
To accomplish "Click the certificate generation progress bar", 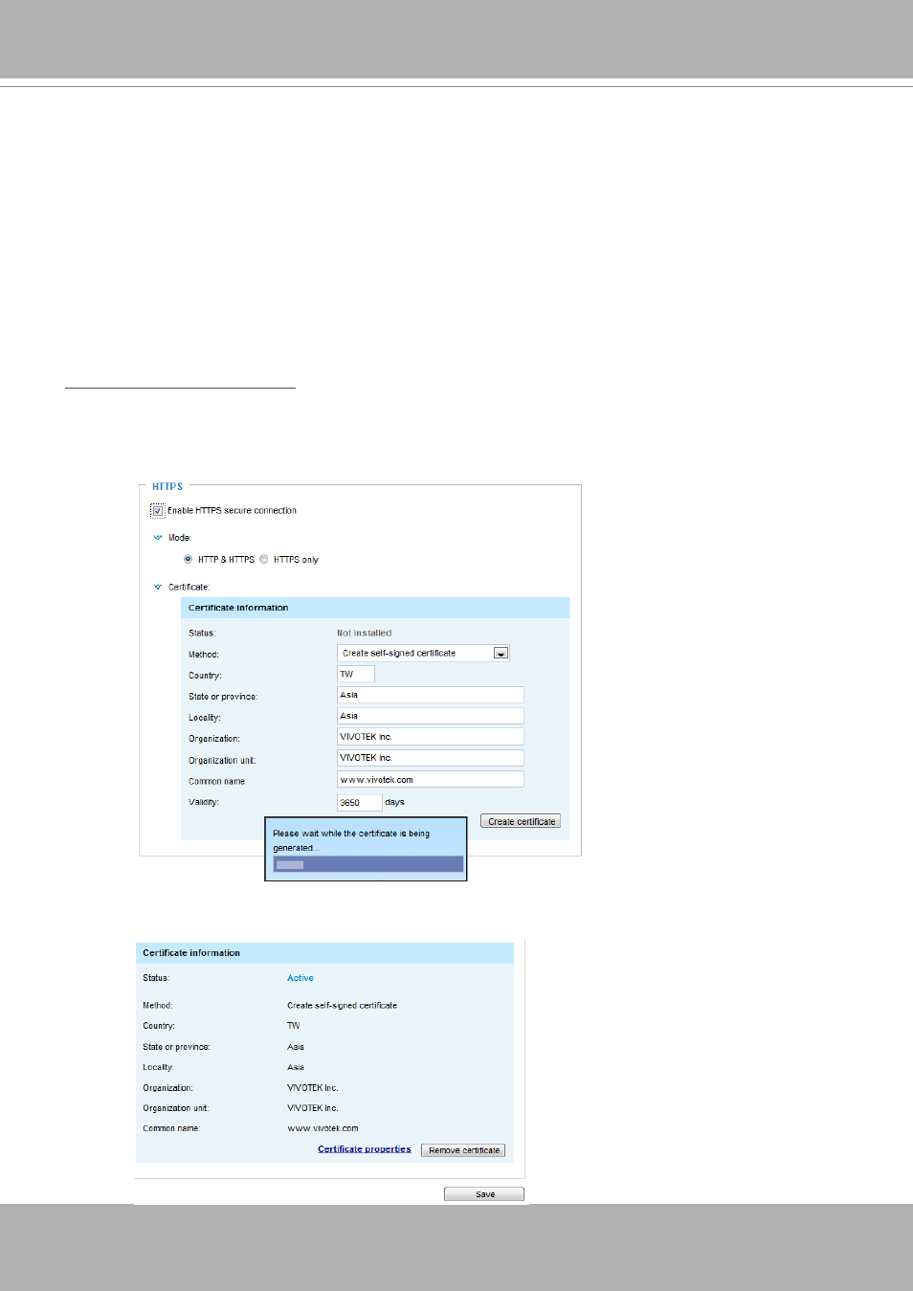I will (368, 865).
